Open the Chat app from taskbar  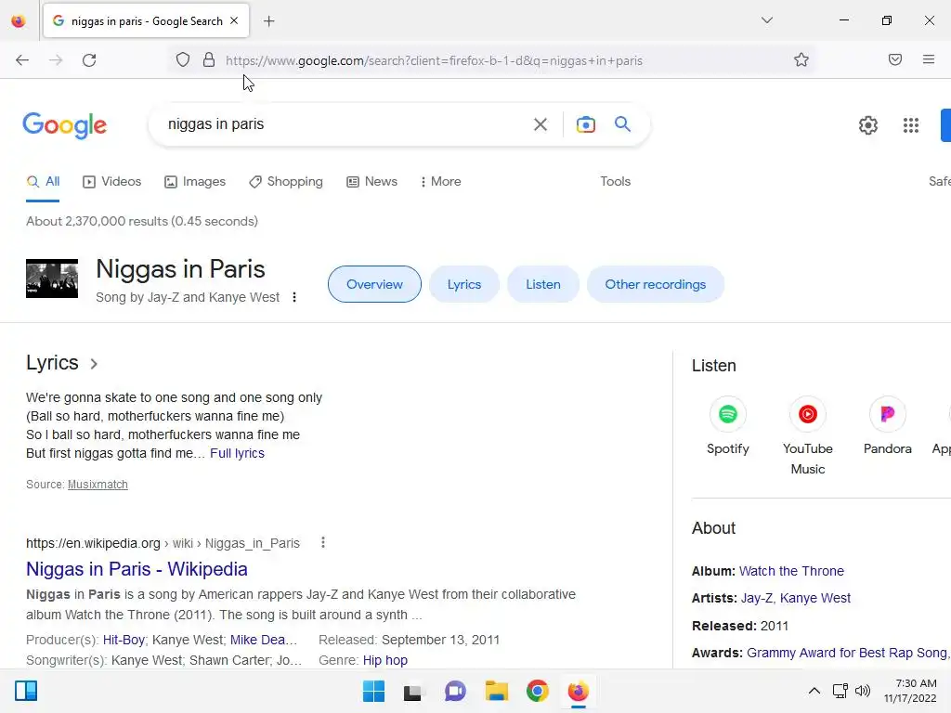(455, 691)
